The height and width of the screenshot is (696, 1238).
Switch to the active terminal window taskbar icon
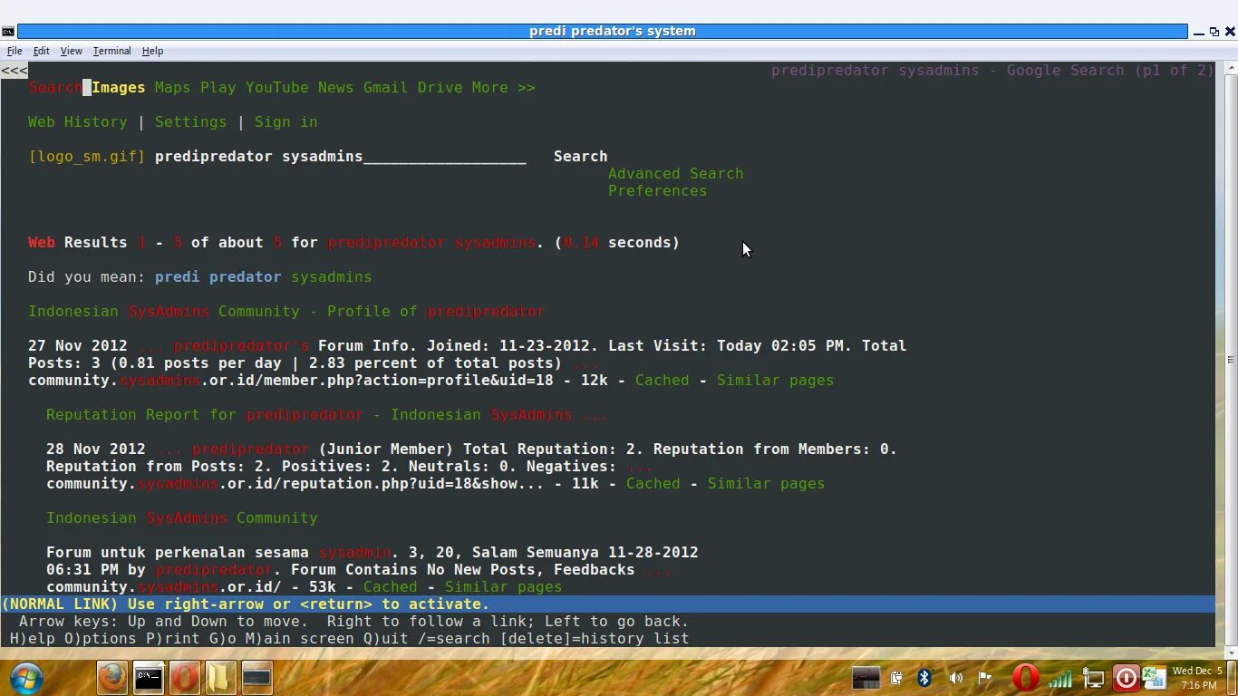click(257, 677)
